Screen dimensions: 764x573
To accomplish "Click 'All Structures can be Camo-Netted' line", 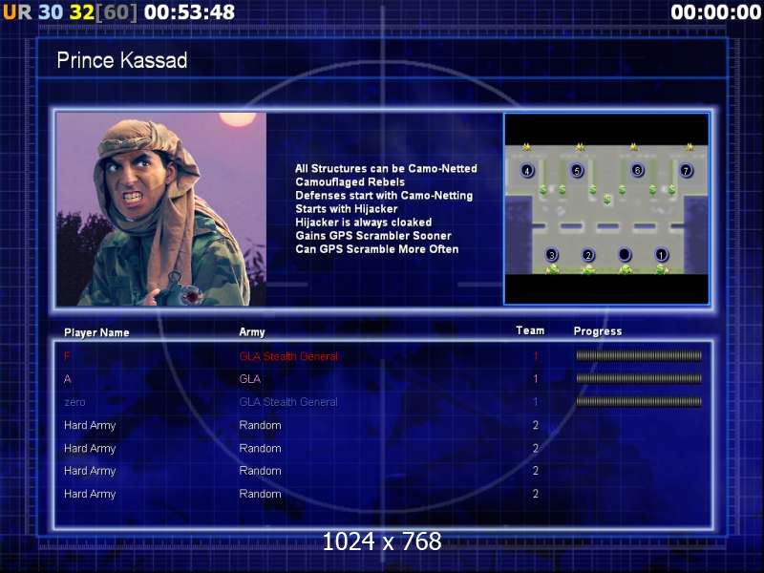I will coord(386,169).
